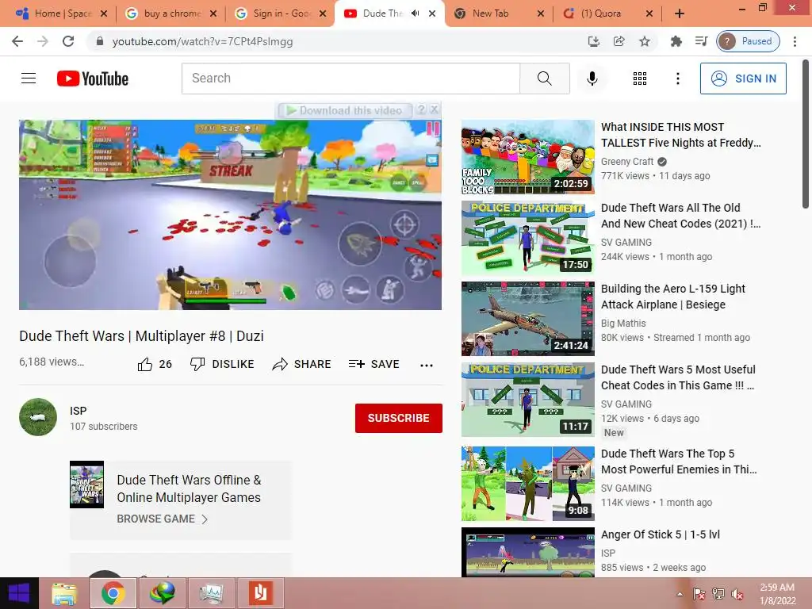Open the Chrome extensions puzzle icon

click(676, 41)
